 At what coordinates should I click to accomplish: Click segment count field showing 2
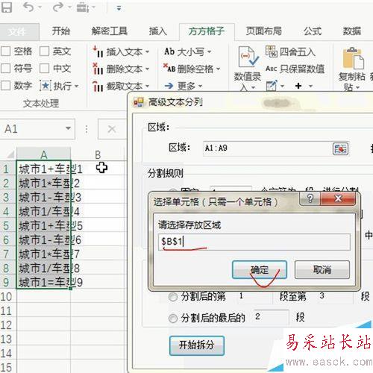271,317
